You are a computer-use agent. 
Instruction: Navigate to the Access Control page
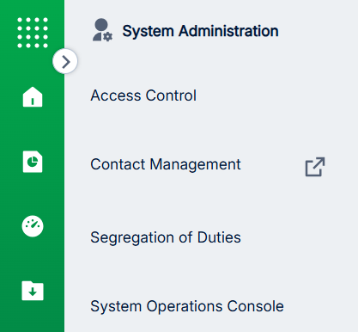click(143, 95)
